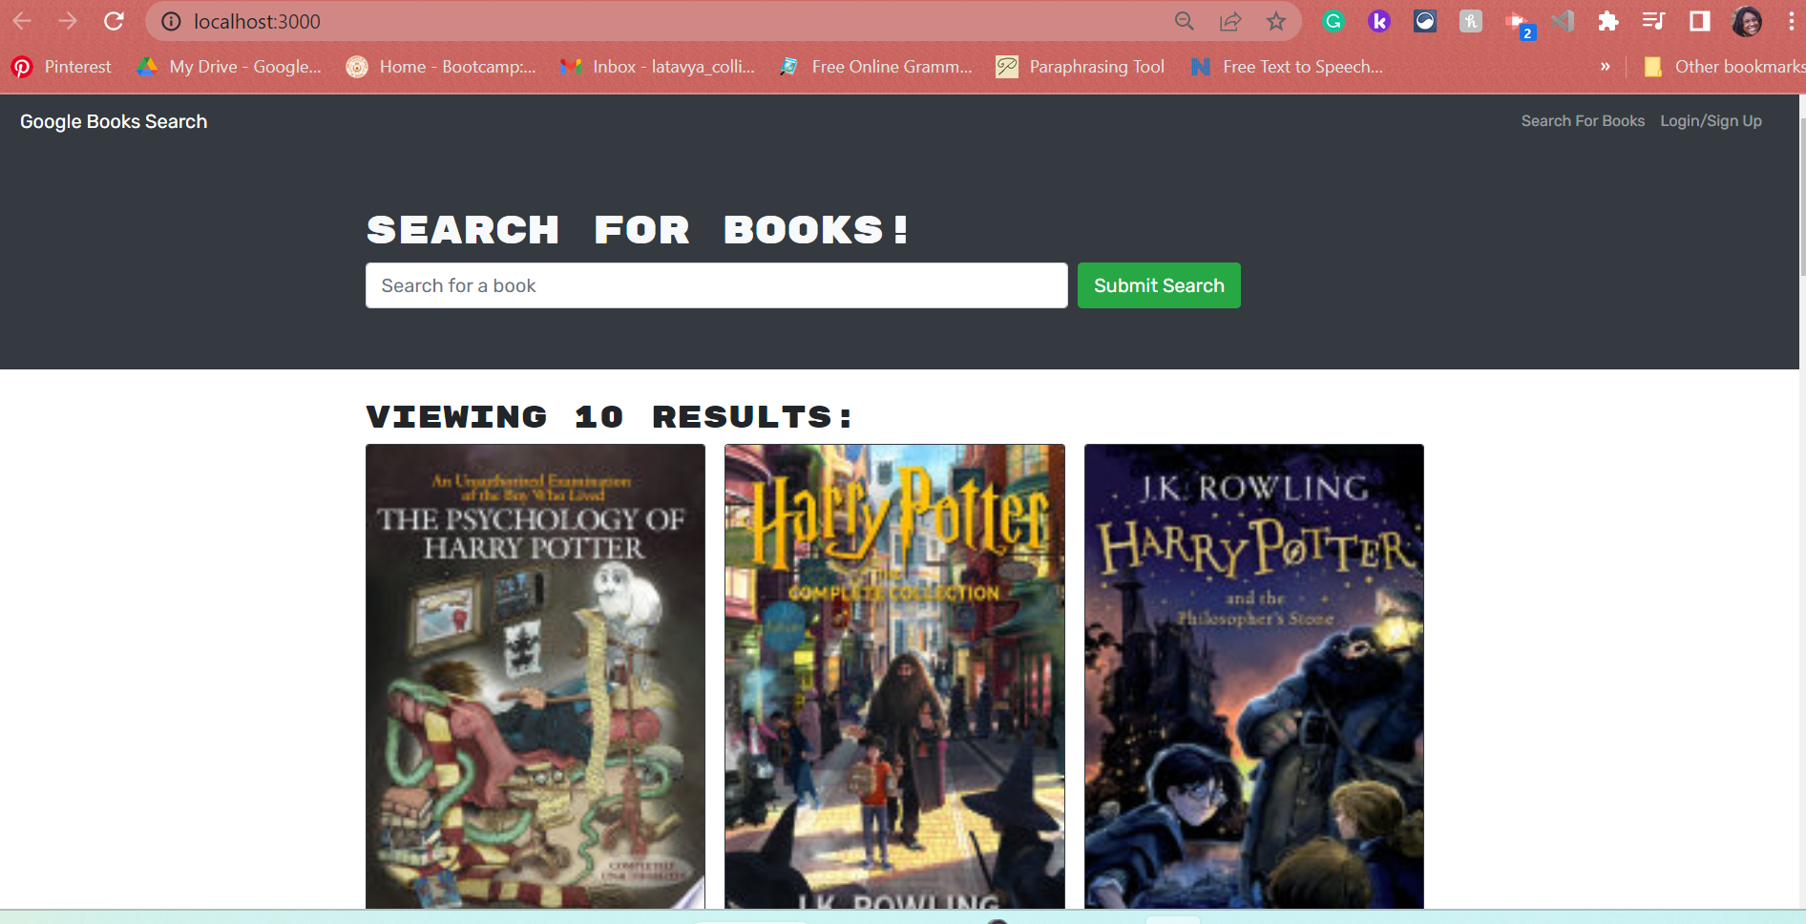Expand hidden bookmarks chevron
The width and height of the screenshot is (1806, 924).
[1606, 67]
